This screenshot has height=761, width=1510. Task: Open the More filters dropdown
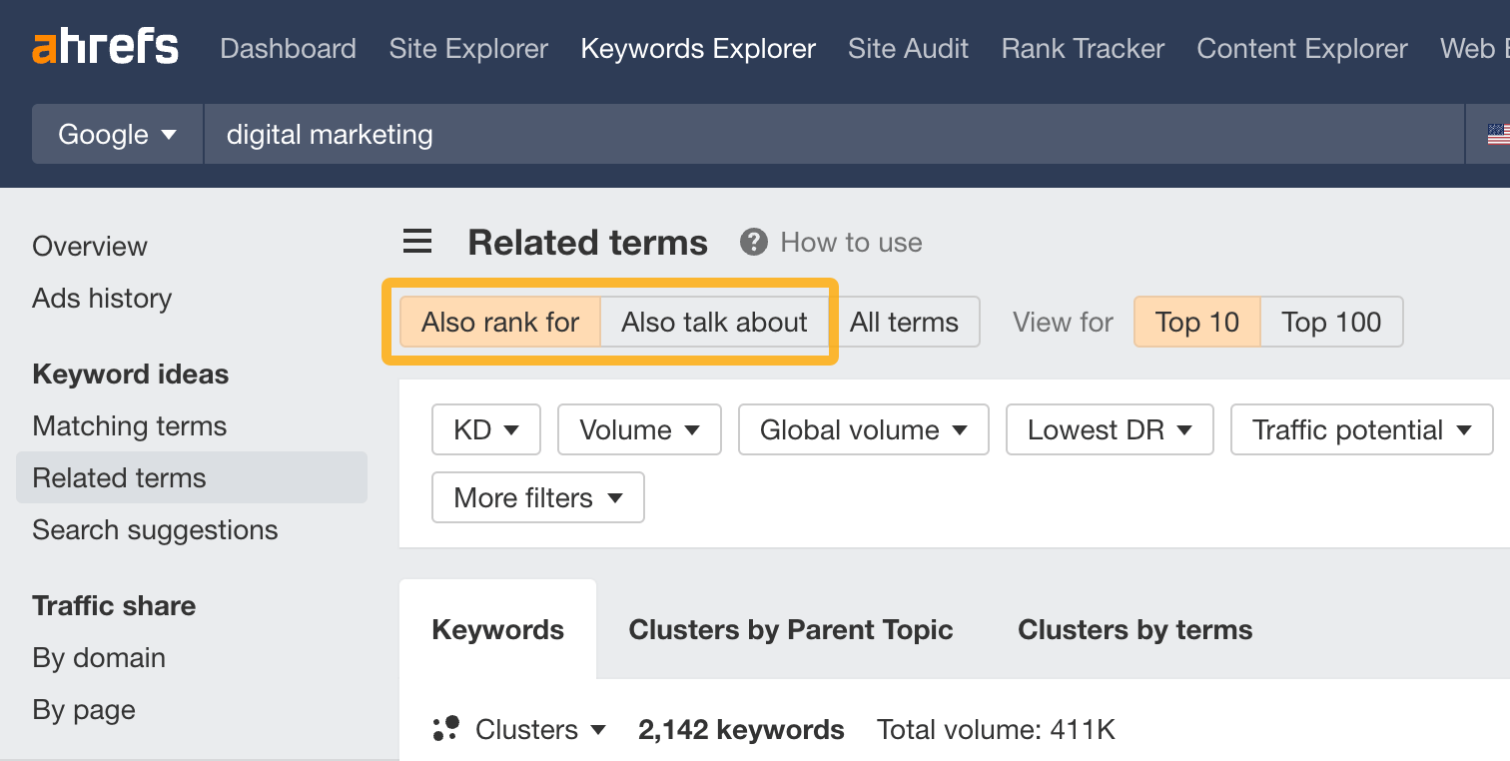point(537,497)
